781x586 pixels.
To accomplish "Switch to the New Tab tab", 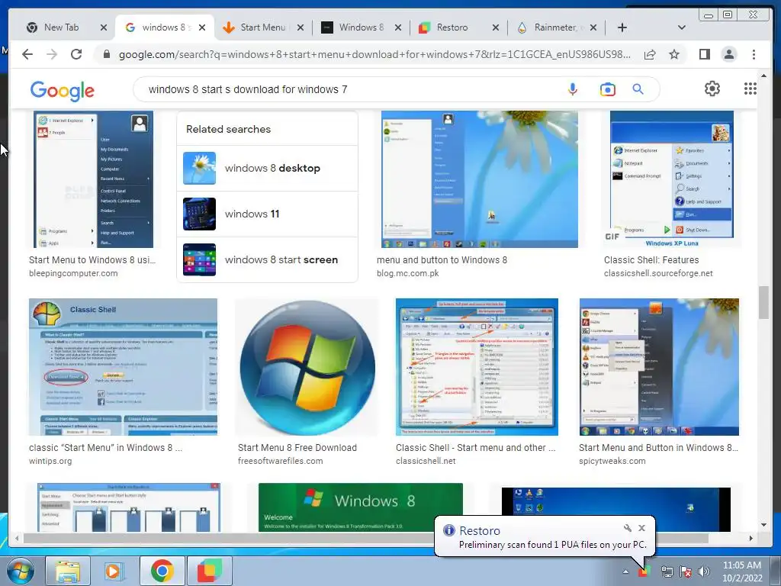I will point(61,27).
